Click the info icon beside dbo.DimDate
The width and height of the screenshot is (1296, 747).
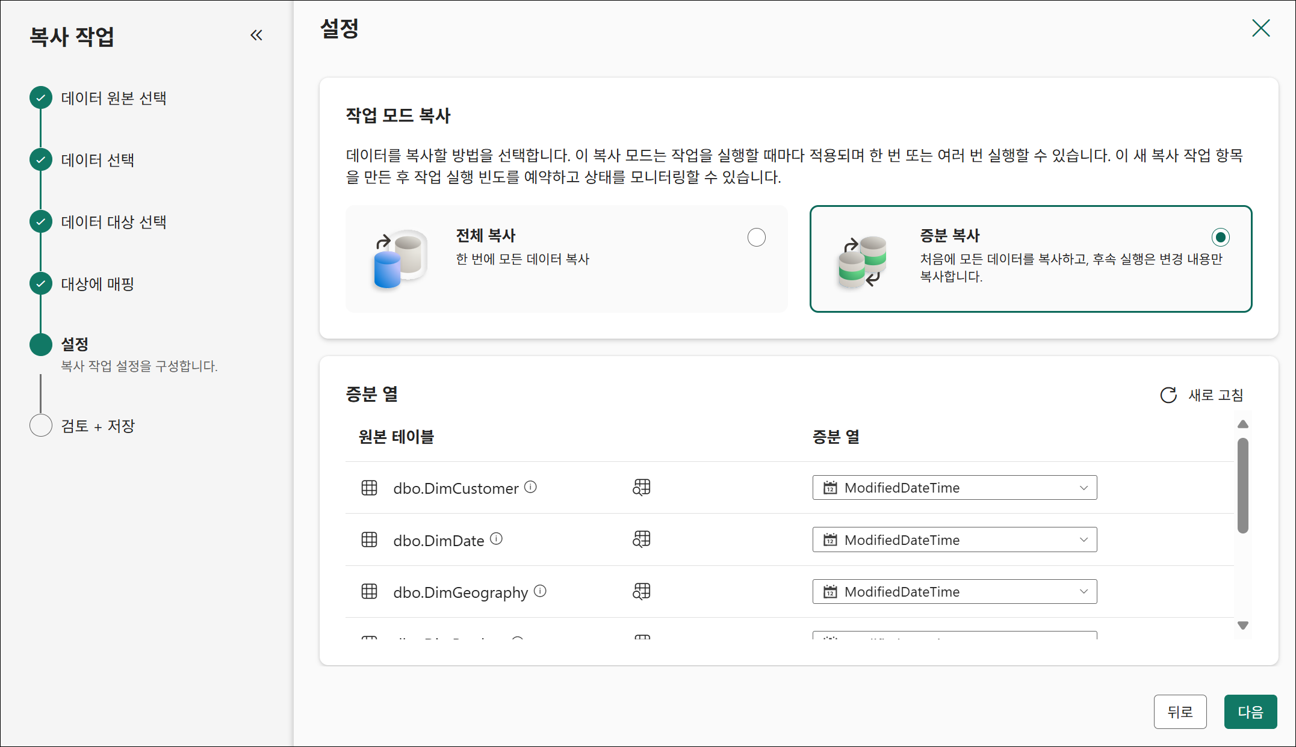click(496, 539)
